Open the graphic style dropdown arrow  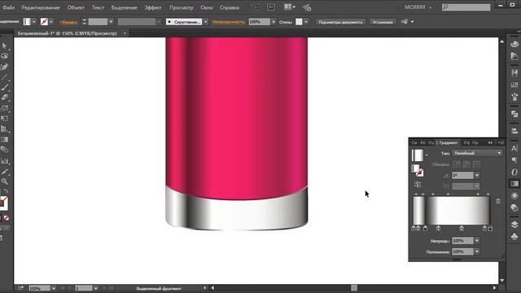pyautogui.click(x=306, y=22)
